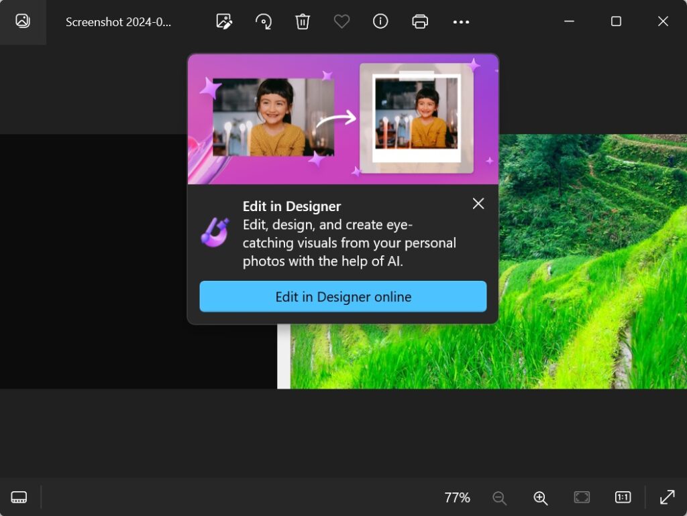Open the See more menu

(461, 21)
